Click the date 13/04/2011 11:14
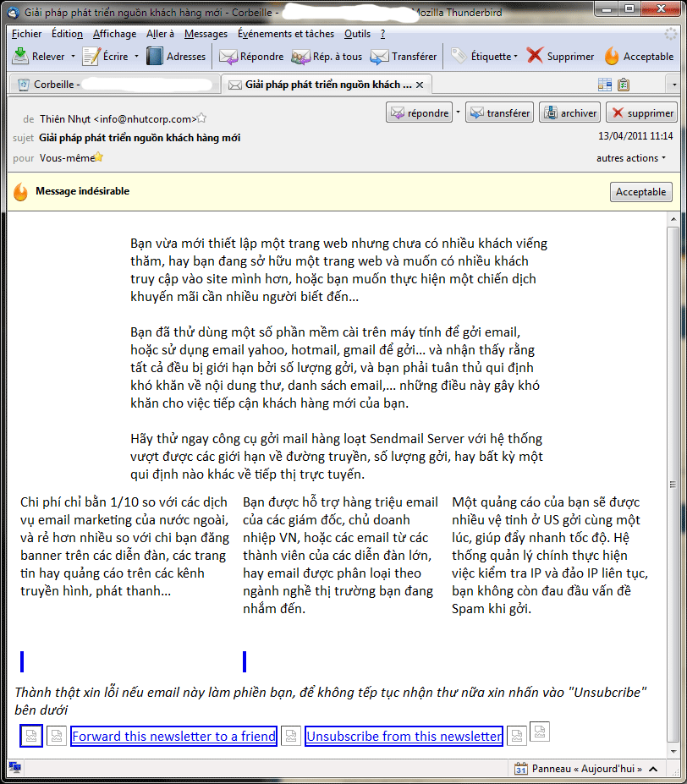 [x=635, y=136]
